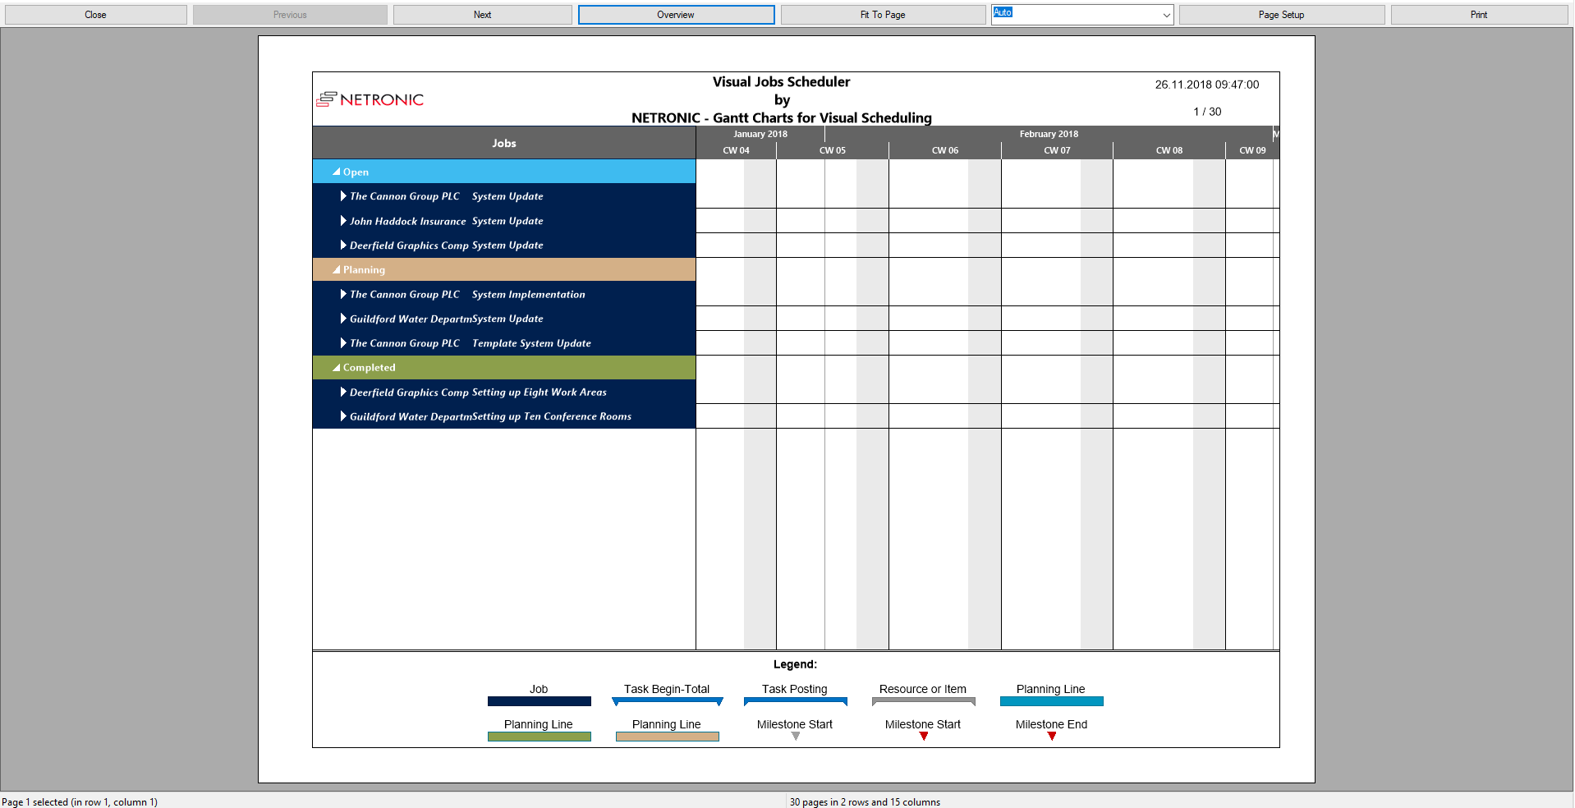Open Page Setup dialog
Image resolution: width=1575 pixels, height=808 pixels.
[x=1281, y=15]
